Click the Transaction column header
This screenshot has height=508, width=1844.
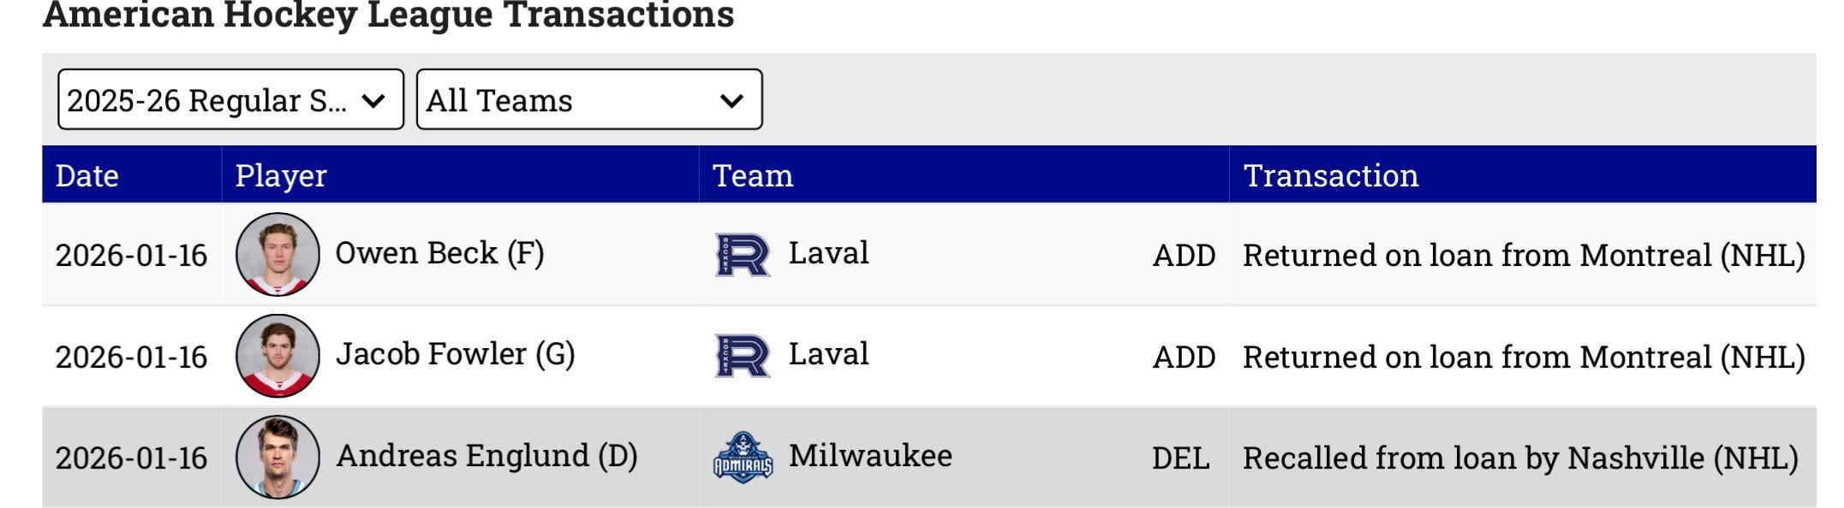point(1330,175)
